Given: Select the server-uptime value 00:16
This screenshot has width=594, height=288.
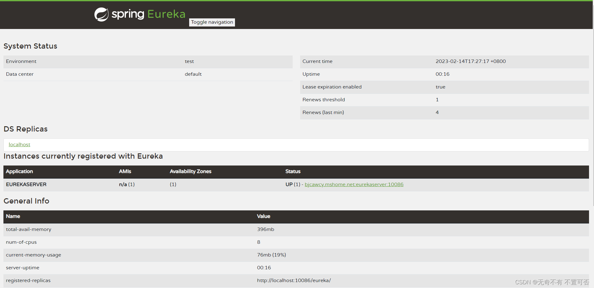Looking at the screenshot, I should click(264, 268).
